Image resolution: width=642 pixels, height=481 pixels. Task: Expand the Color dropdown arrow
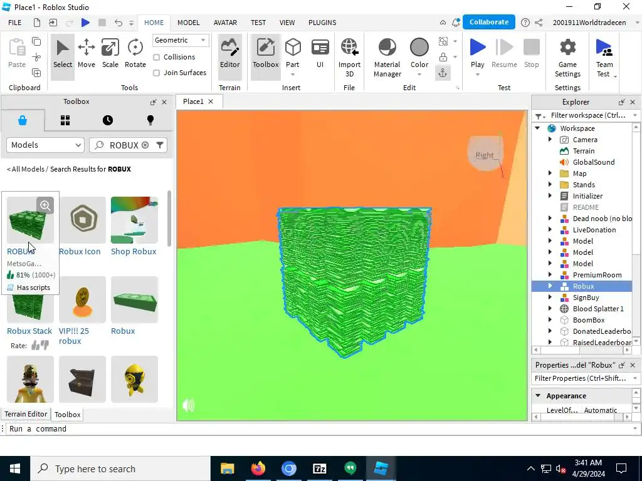(419, 75)
